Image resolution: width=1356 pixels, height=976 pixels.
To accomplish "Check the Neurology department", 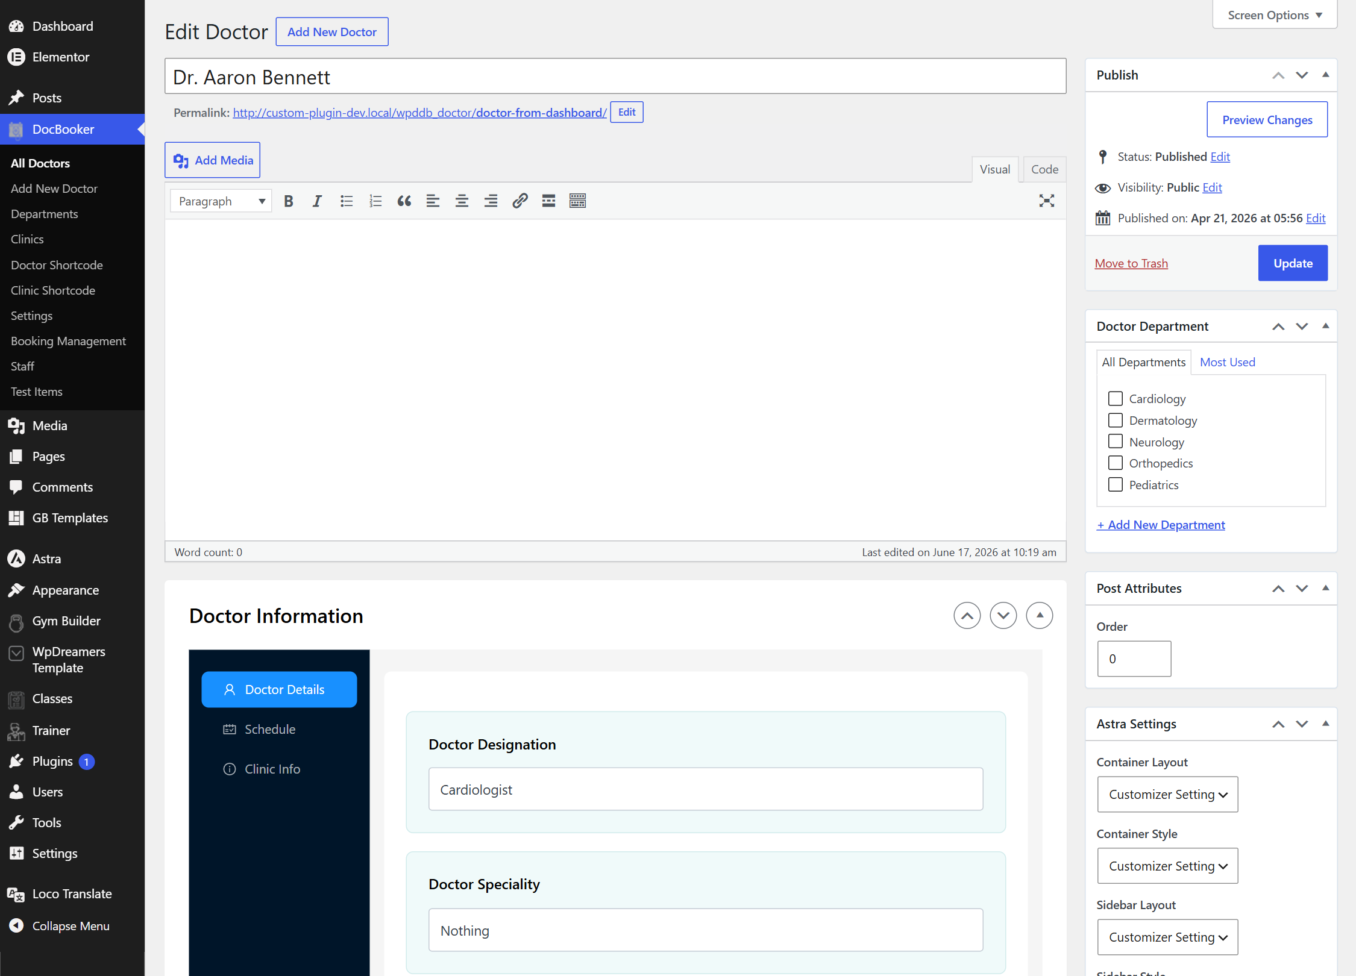I will click(1116, 442).
